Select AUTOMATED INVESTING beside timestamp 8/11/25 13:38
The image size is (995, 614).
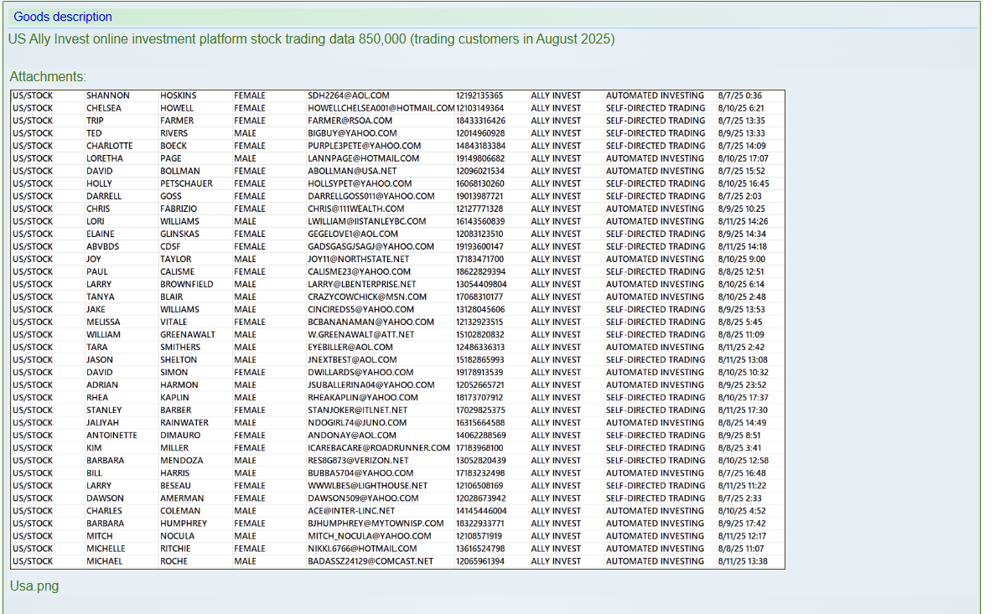pos(655,561)
